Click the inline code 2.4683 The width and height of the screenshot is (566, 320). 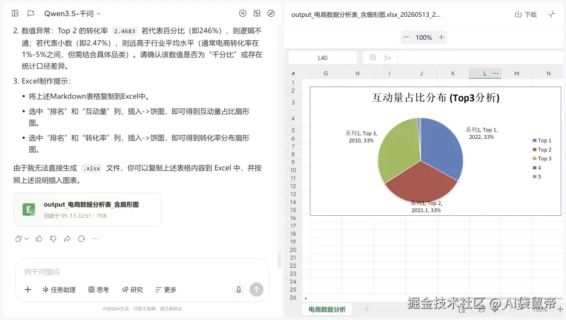point(125,31)
